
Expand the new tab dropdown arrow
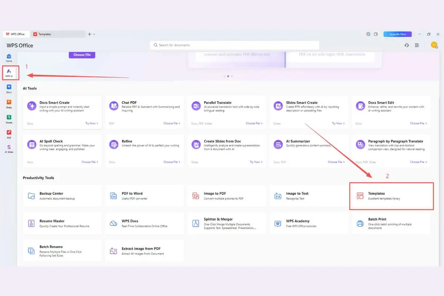pyautogui.click(x=94, y=34)
